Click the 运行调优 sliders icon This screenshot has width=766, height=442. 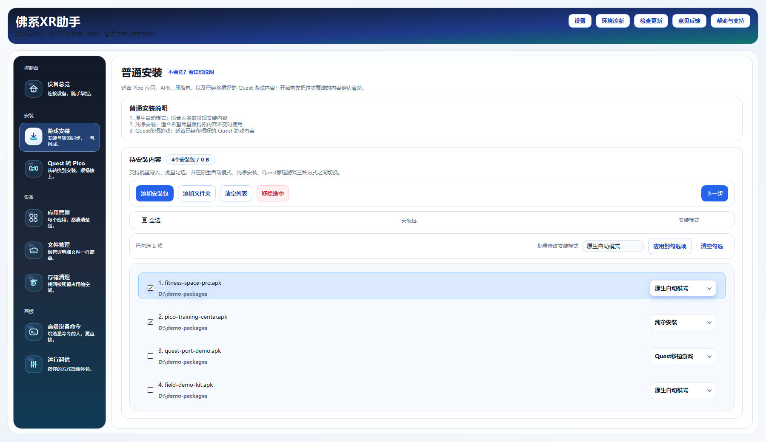coord(34,364)
